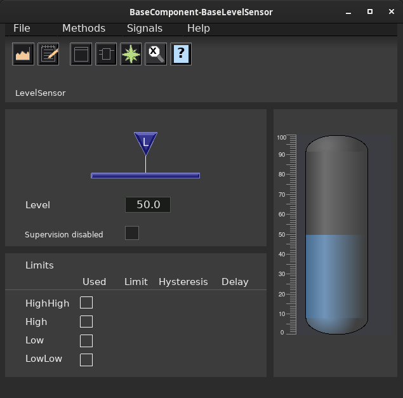The width and height of the screenshot is (403, 398).
Task: Click the magnifier with X icon
Action: coord(155,54)
